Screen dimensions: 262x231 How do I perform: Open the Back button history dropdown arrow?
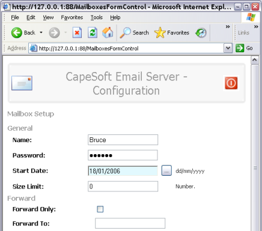pyautogui.click(x=41, y=32)
